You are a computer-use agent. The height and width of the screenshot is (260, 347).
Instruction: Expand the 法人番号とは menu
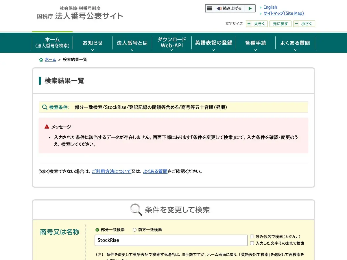pyautogui.click(x=132, y=43)
